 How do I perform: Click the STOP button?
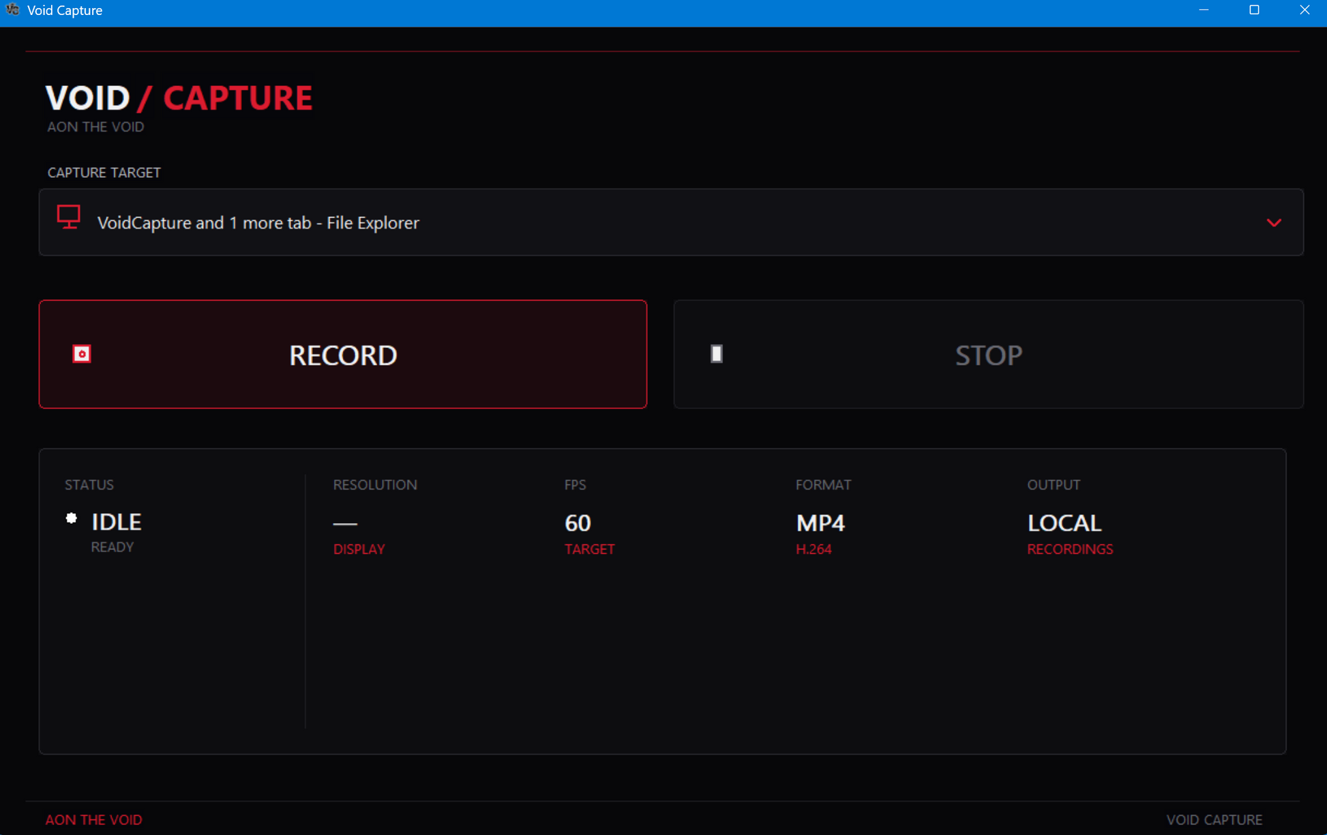click(x=988, y=354)
